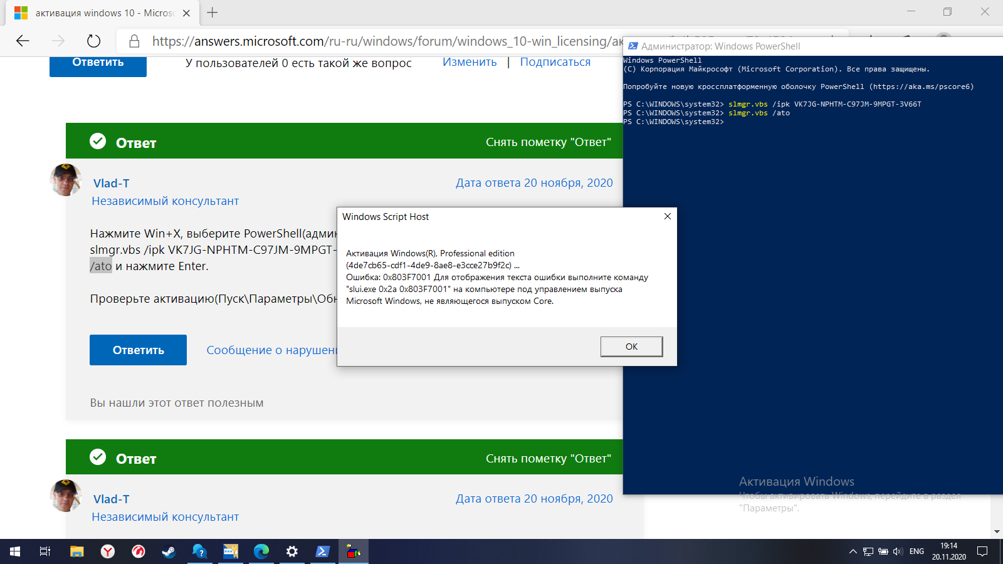Open the Action Center notifications icon
The width and height of the screenshot is (1003, 564).
pos(982,551)
